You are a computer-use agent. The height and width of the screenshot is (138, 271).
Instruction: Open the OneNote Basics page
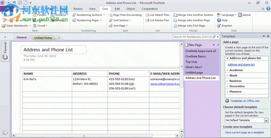click(201, 56)
